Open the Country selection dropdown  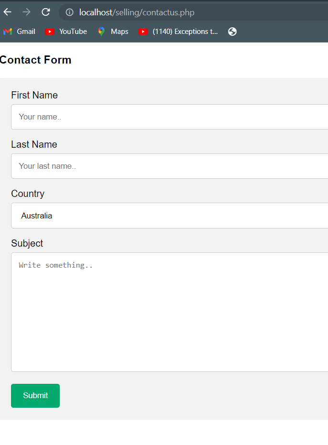tap(167, 216)
